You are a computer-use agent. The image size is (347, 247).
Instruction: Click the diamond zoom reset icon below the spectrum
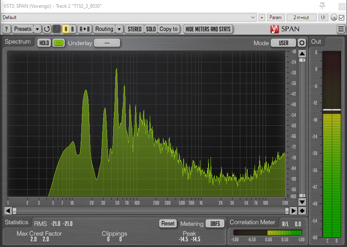302,210
